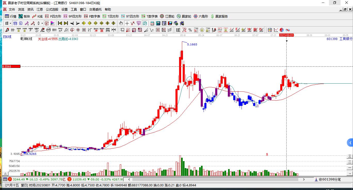This screenshot has width=353, height=190.
Task: Open the 行情 market quotes view
Action: pyautogui.click(x=11, y=16)
